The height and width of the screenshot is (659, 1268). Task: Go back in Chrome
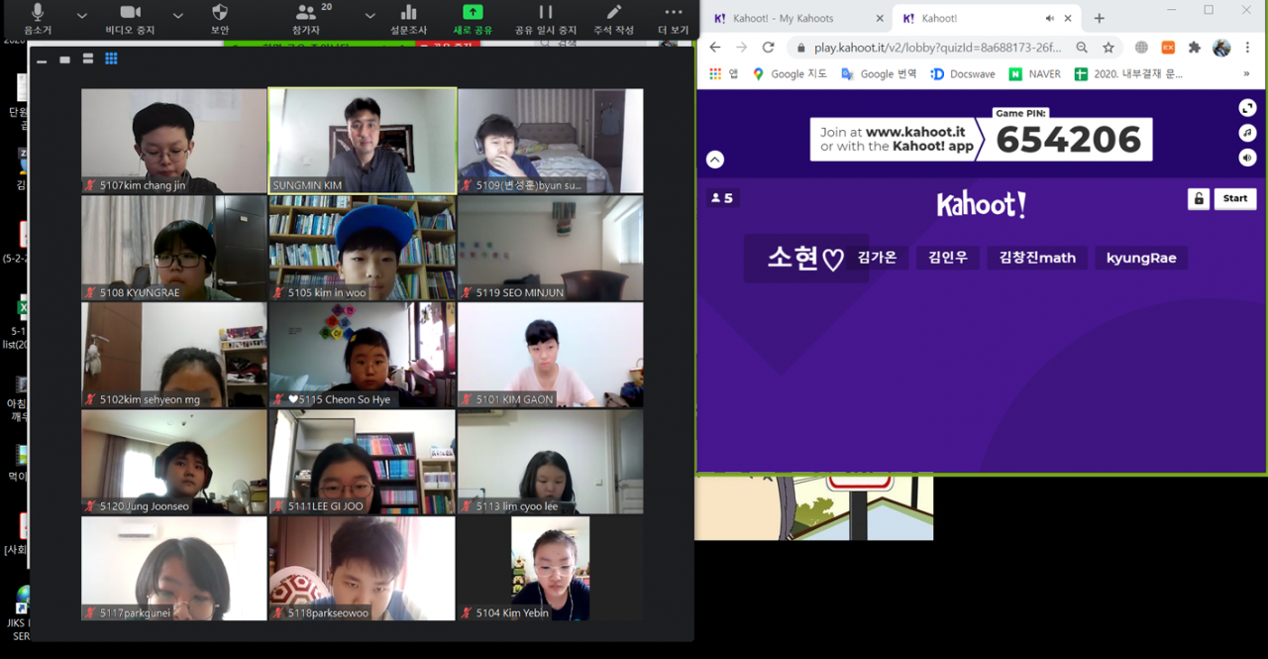[715, 48]
